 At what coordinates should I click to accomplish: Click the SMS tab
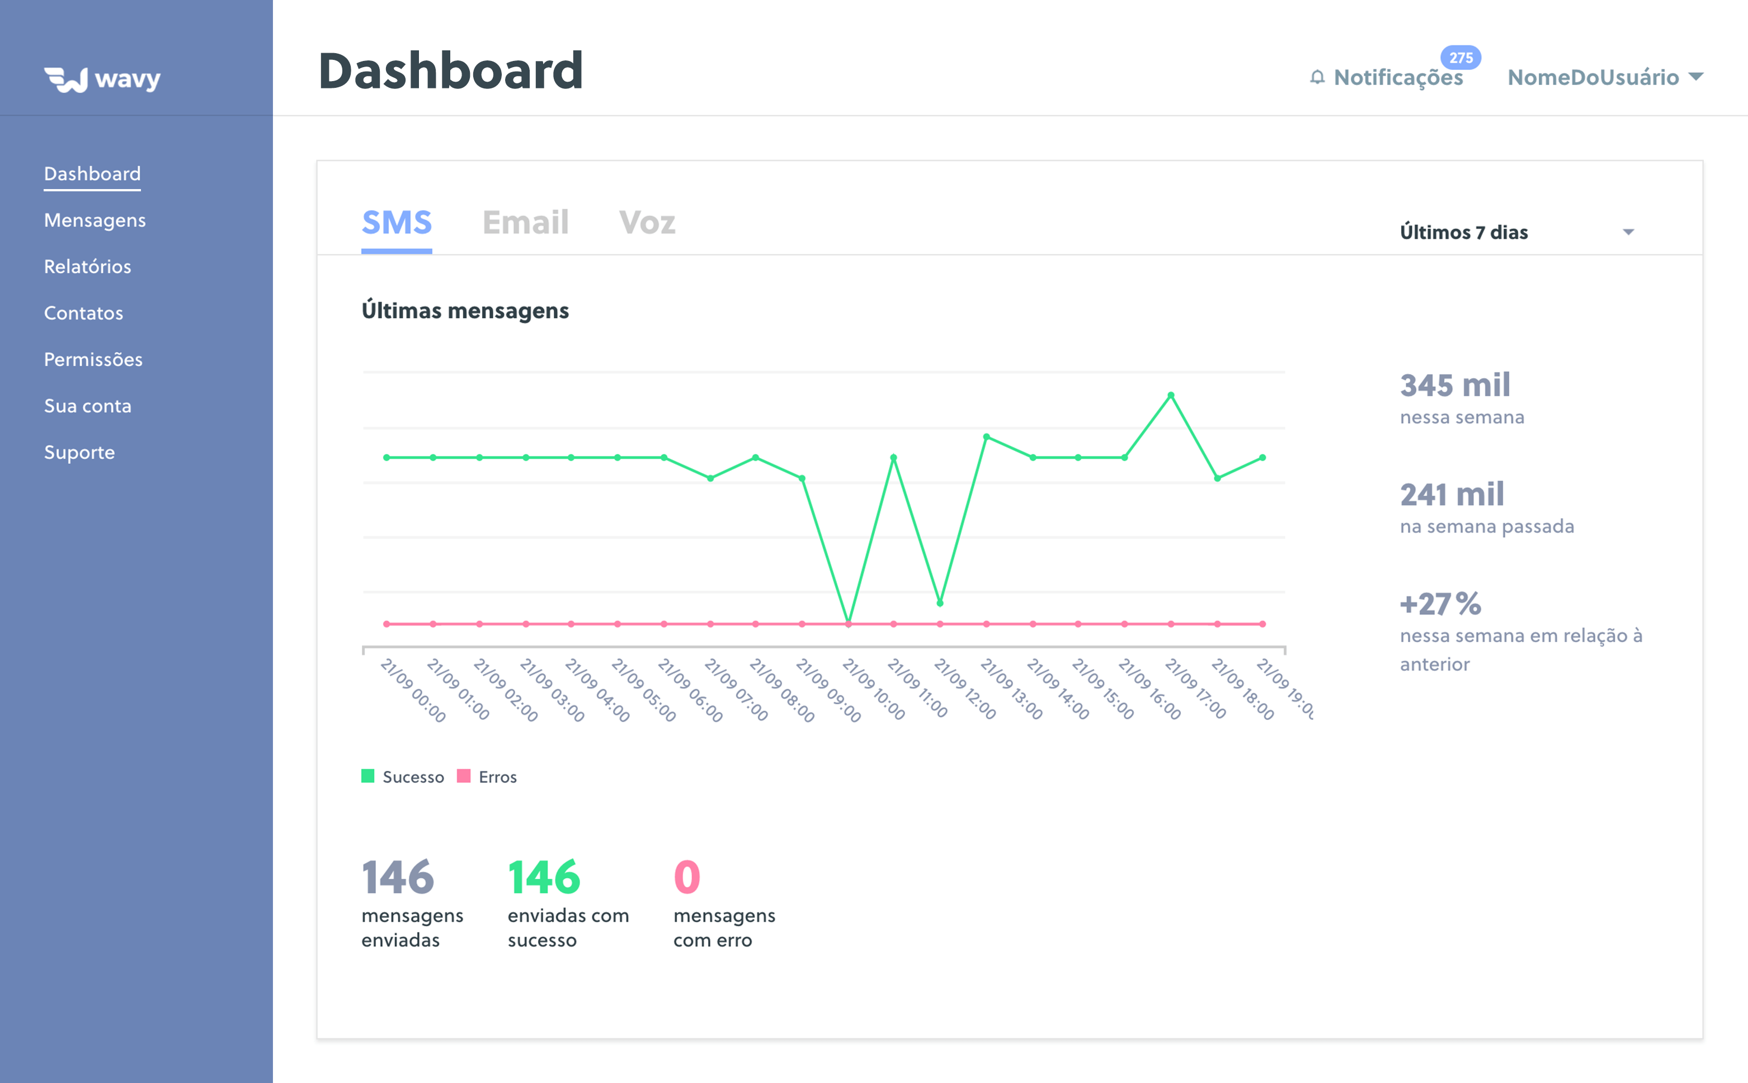click(396, 222)
